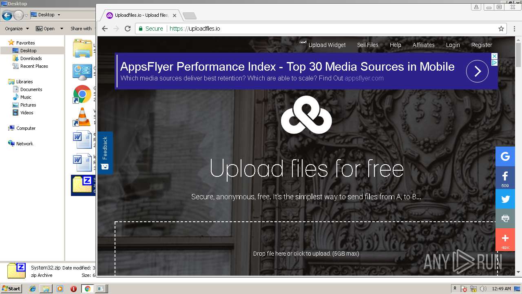Select the Google Chrome shortcut icon
Image resolution: width=522 pixels, height=294 pixels.
[82, 94]
